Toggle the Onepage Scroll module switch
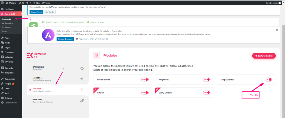This screenshot has width=285, height=118. (x=268, y=79)
